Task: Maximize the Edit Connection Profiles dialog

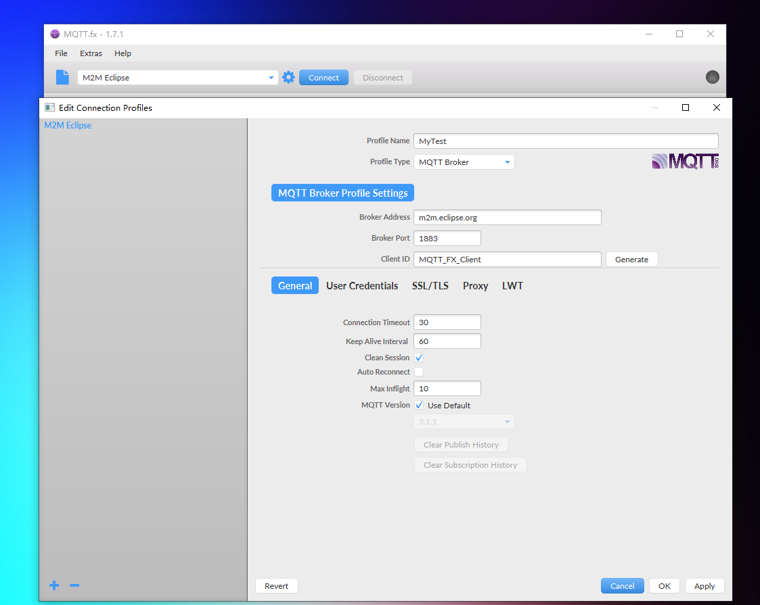Action: point(686,107)
